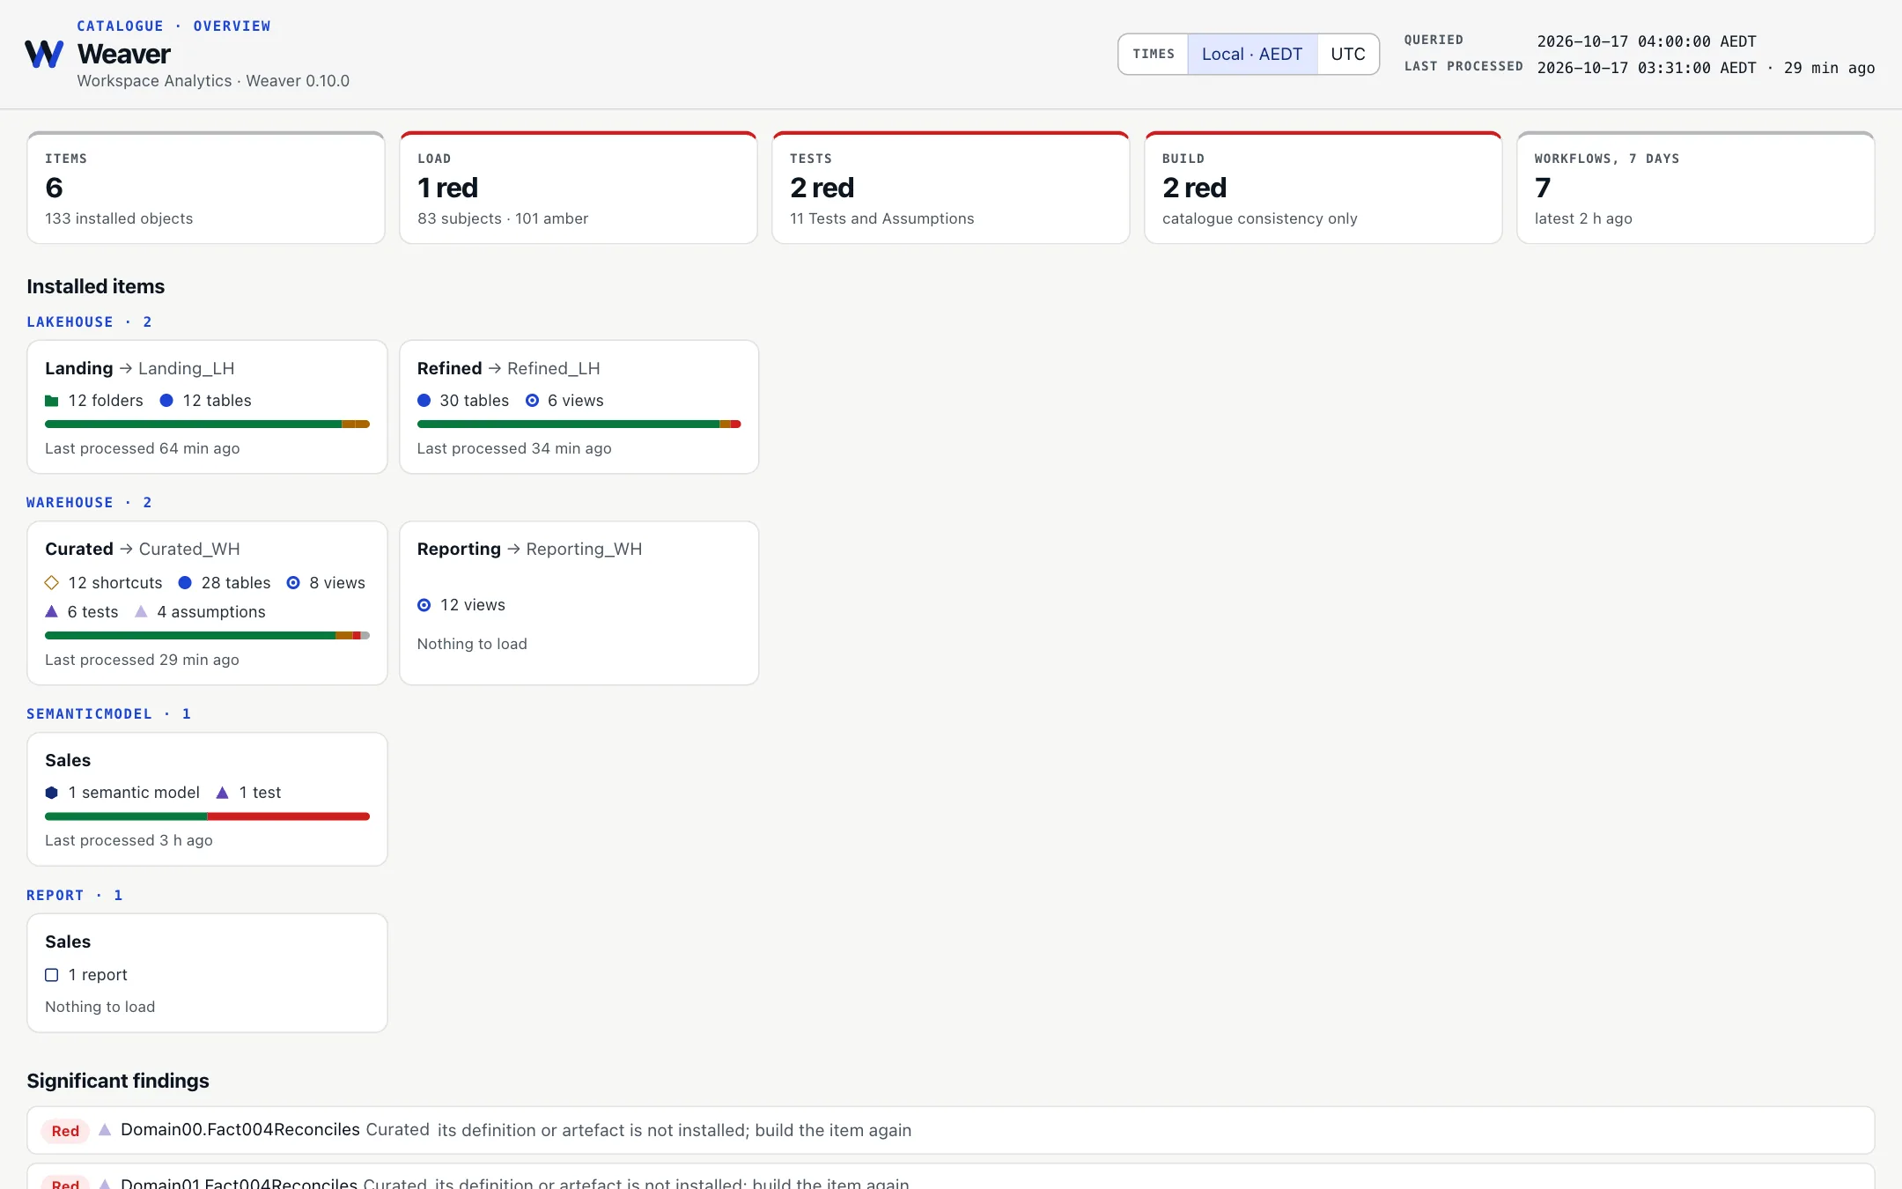Viewport: 1902px width, 1189px height.
Task: Click 'Nothing to load' in Reporting card
Action: (x=472, y=644)
